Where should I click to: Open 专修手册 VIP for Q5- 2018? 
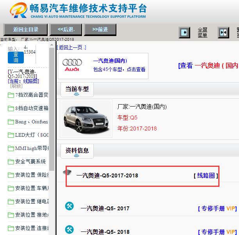tap(218, 232)
